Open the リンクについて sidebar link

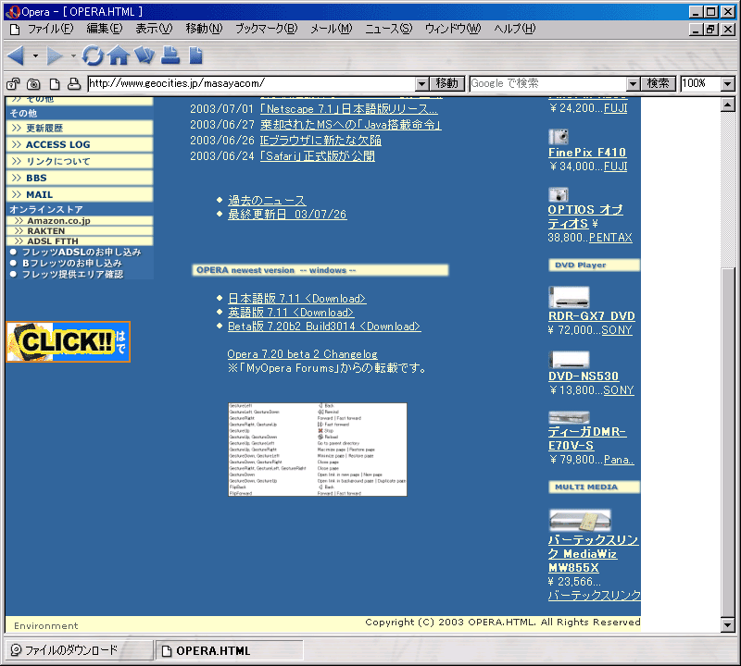click(80, 162)
